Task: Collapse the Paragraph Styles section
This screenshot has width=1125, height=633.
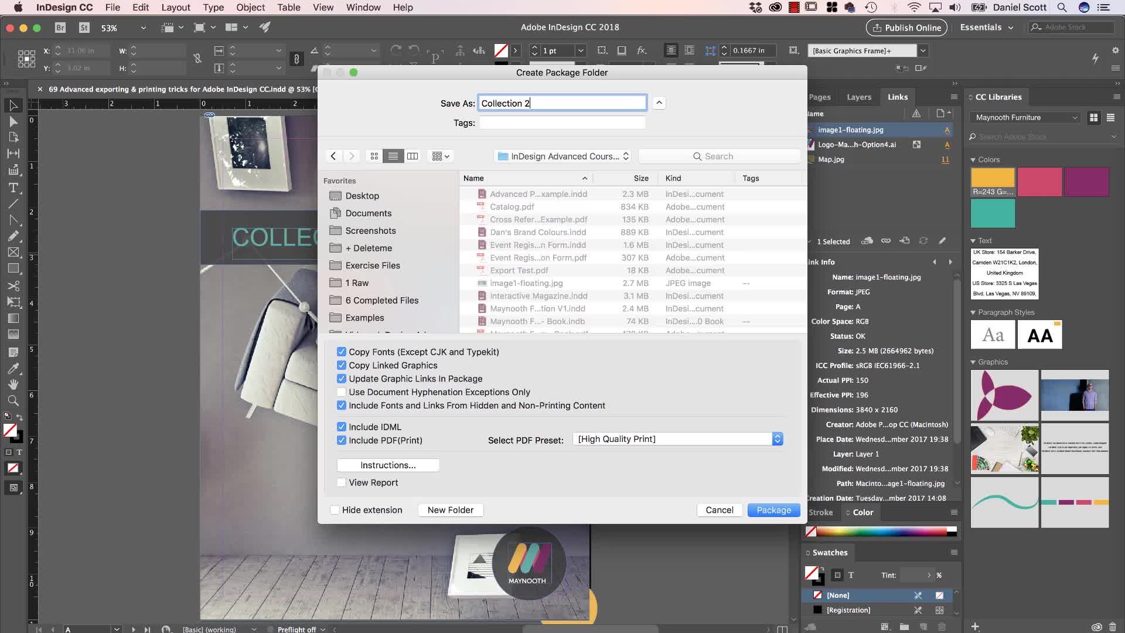Action: 973,312
